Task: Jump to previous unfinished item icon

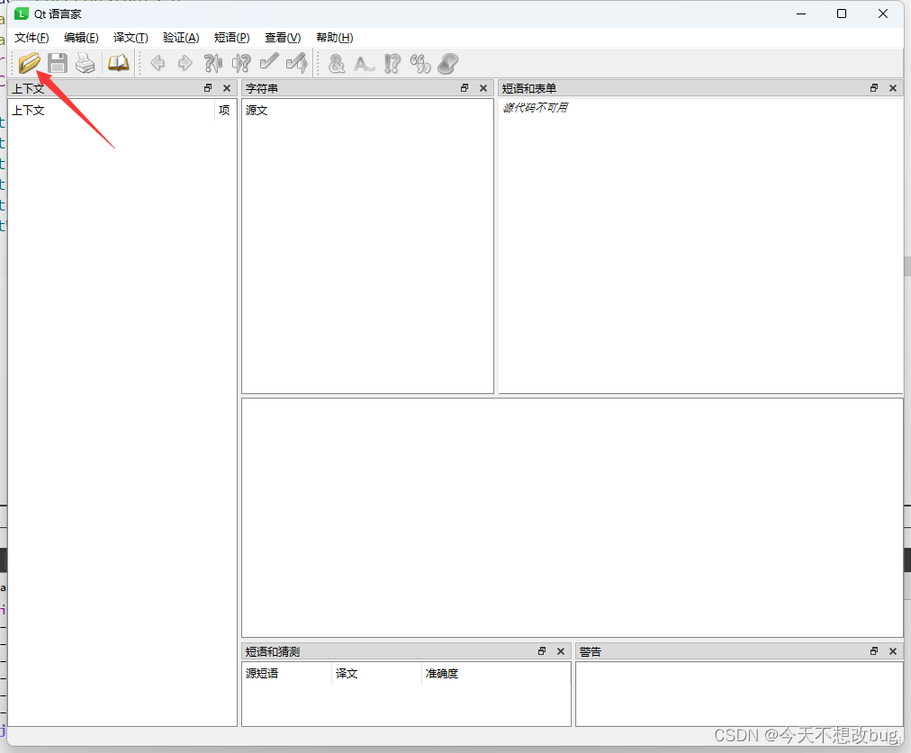Action: [x=213, y=63]
